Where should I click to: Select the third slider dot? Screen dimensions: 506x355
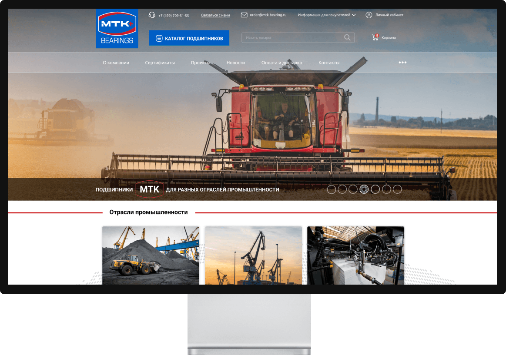tap(353, 189)
